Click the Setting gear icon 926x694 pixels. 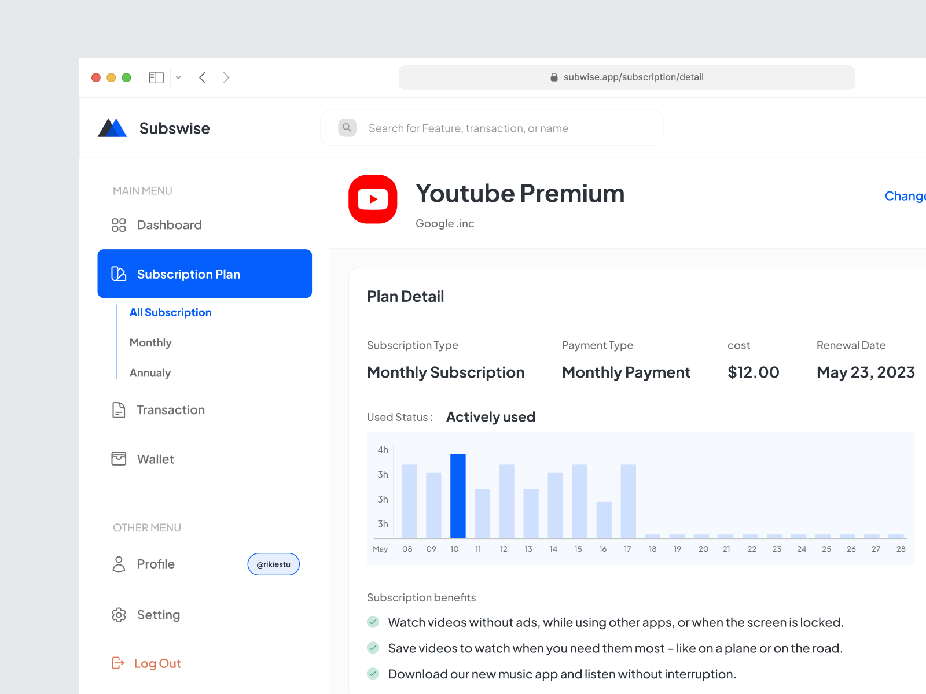(119, 615)
